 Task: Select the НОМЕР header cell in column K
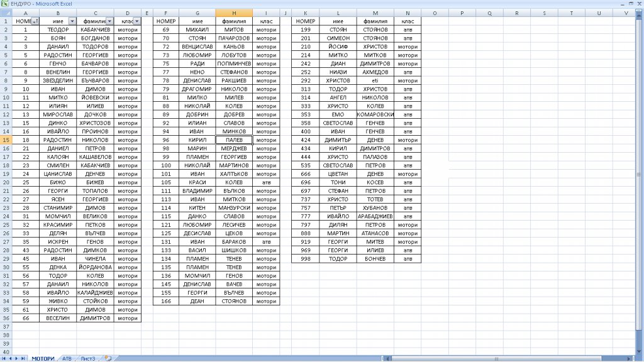[x=306, y=21]
